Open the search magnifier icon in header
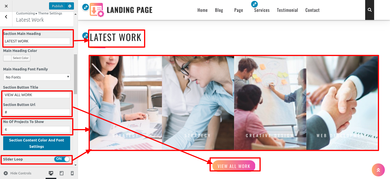The height and width of the screenshot is (179, 390). pyautogui.click(x=370, y=10)
